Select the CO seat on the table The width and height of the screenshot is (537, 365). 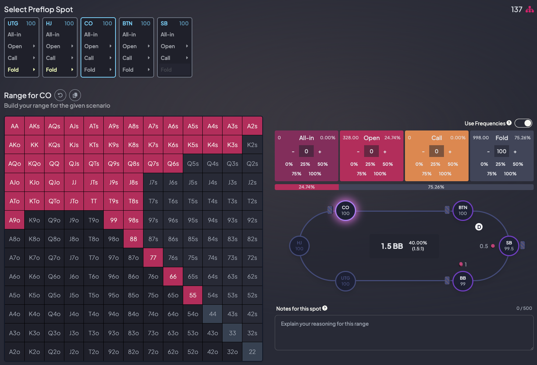[345, 211]
